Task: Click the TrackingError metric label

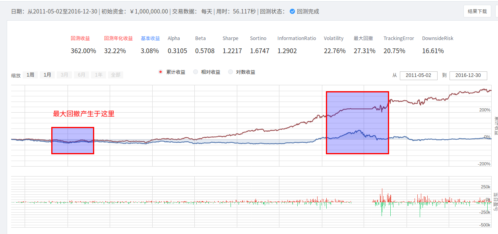Action: click(x=399, y=38)
